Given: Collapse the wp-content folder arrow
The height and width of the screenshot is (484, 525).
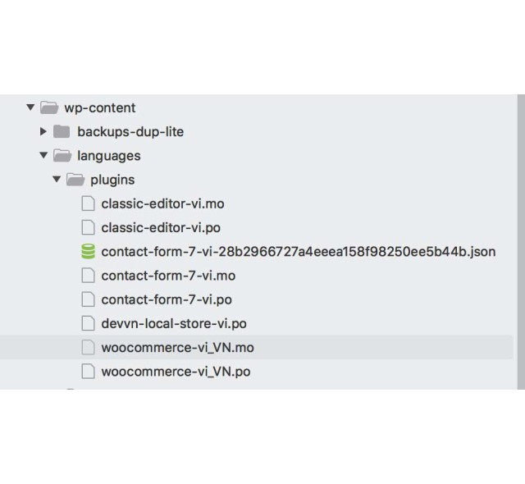Looking at the screenshot, I should [x=30, y=107].
